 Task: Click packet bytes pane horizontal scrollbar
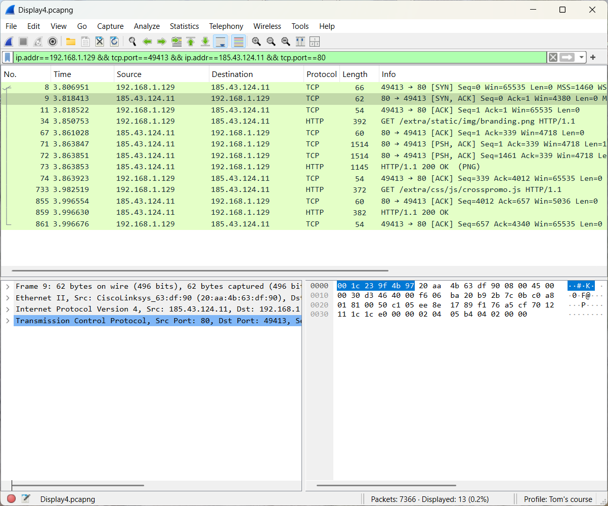(x=386, y=486)
